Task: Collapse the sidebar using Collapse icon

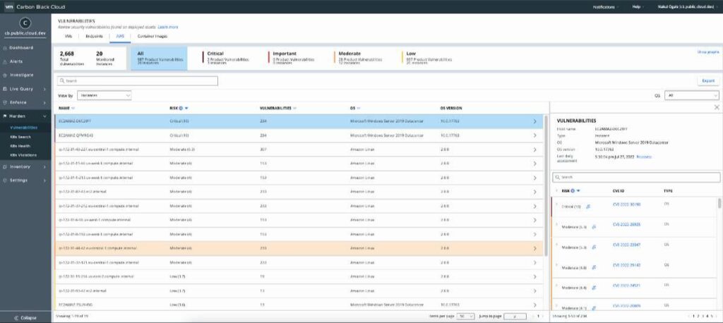Action: pos(16,318)
